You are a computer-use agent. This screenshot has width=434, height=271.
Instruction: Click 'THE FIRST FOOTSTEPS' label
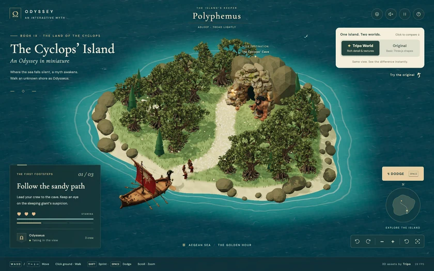[35, 174]
